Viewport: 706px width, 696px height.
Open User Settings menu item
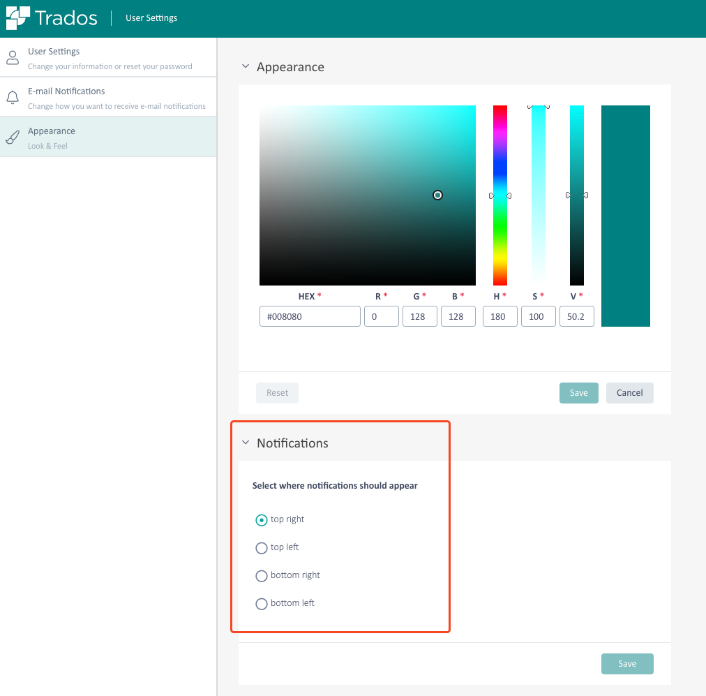54,52
